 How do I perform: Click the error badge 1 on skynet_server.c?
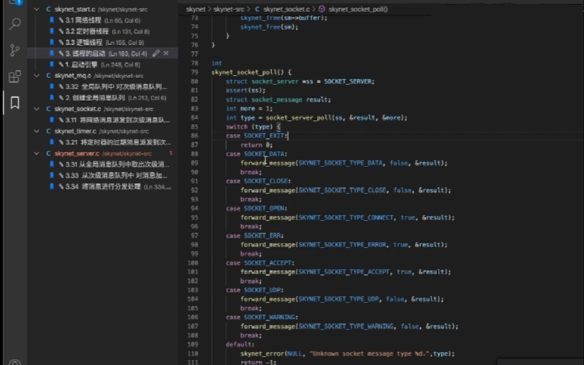tap(171, 153)
